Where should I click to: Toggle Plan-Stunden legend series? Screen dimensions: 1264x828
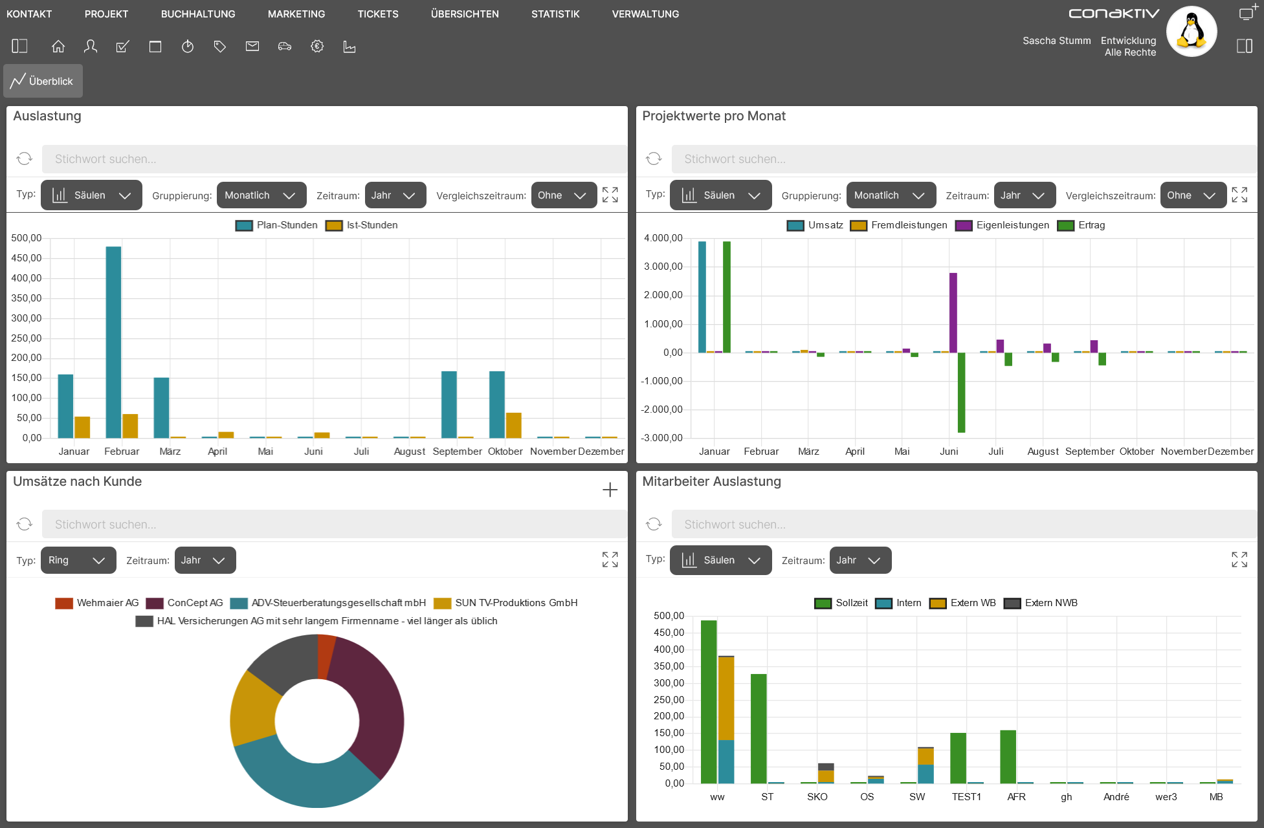point(276,225)
